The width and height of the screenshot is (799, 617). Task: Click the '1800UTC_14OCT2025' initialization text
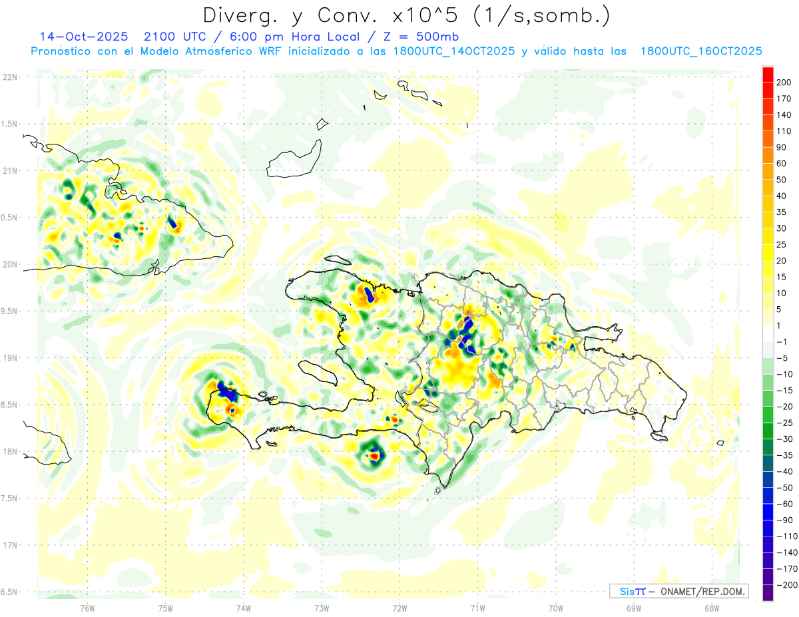point(453,51)
